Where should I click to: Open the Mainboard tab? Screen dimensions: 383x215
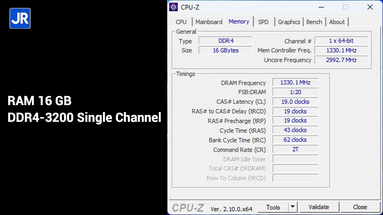209,22
